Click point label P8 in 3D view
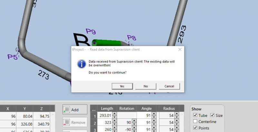The height and width of the screenshot is (132, 258). pos(132,38)
